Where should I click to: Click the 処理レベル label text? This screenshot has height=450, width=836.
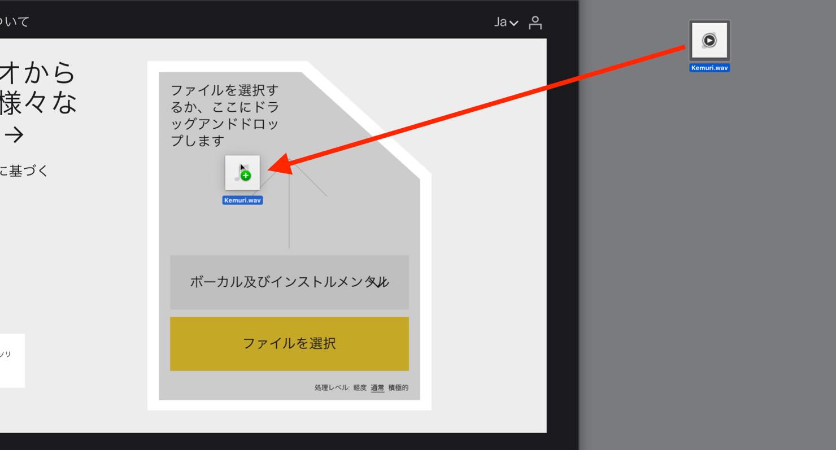tap(332, 388)
